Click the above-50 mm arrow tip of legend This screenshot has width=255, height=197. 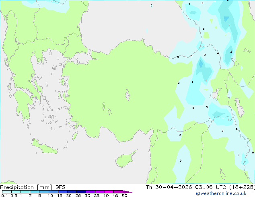127,192
